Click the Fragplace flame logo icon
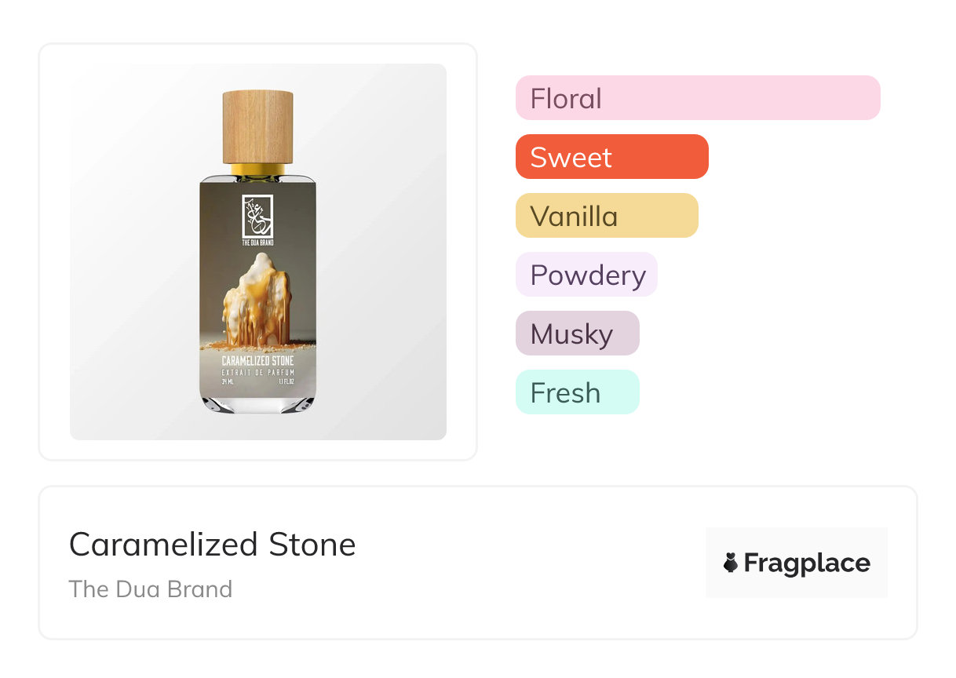956x678 pixels. [x=731, y=563]
